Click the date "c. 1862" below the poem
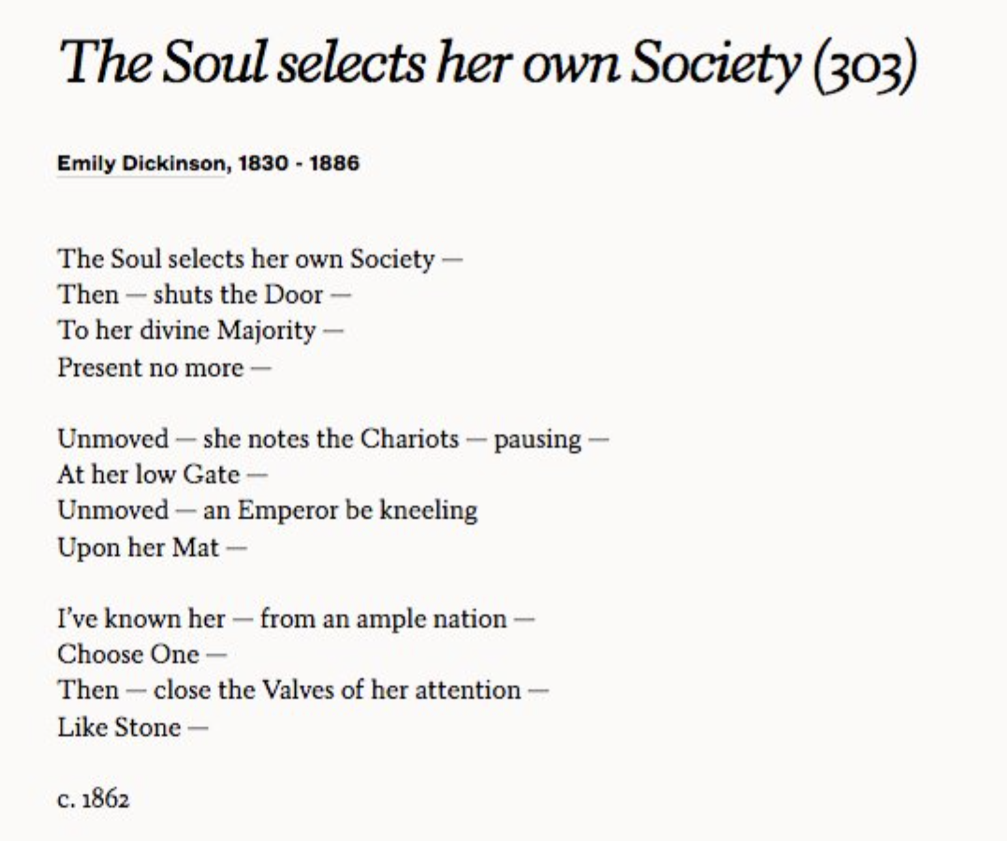1007x841 pixels. pos(93,799)
